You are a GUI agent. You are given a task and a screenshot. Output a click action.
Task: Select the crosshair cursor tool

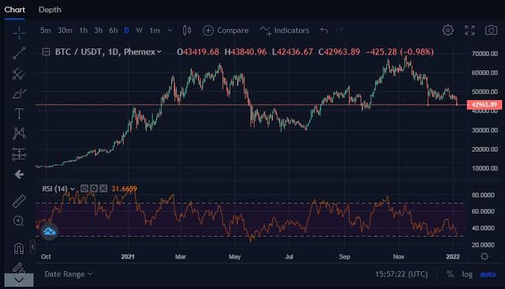point(19,32)
